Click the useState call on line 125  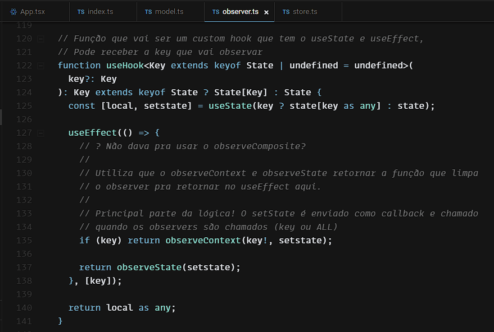pos(229,106)
